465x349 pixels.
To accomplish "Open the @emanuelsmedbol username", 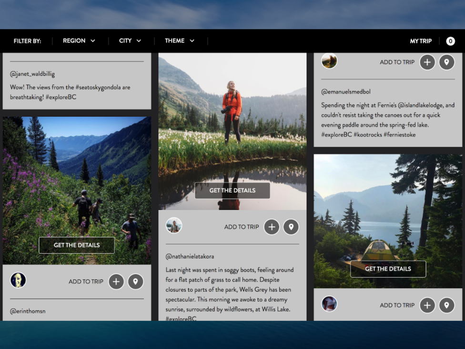I will coord(346,92).
